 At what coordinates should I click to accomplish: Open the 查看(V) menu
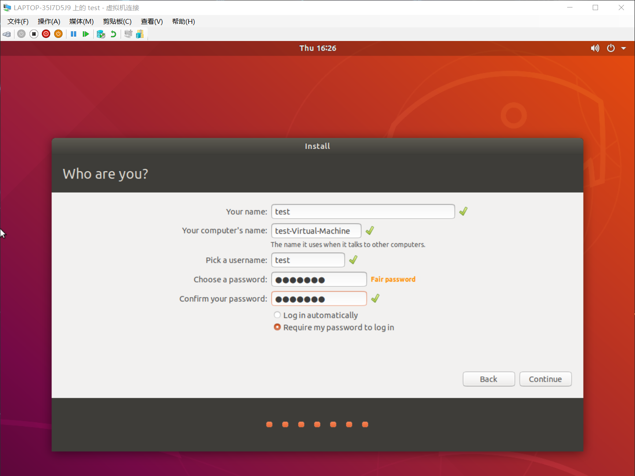(151, 22)
